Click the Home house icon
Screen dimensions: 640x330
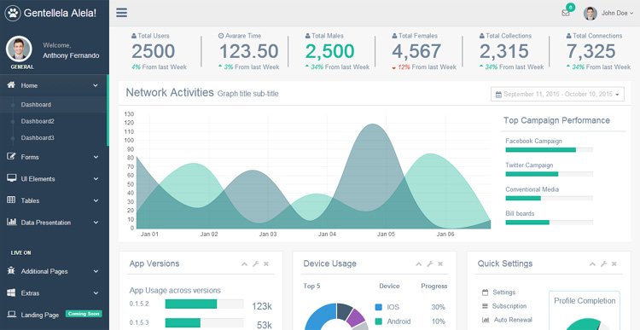click(x=11, y=85)
